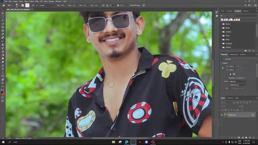Image resolution: width=258 pixels, height=145 pixels.
Task: Click current brush load color swatch
Action: click(x=27, y=5)
